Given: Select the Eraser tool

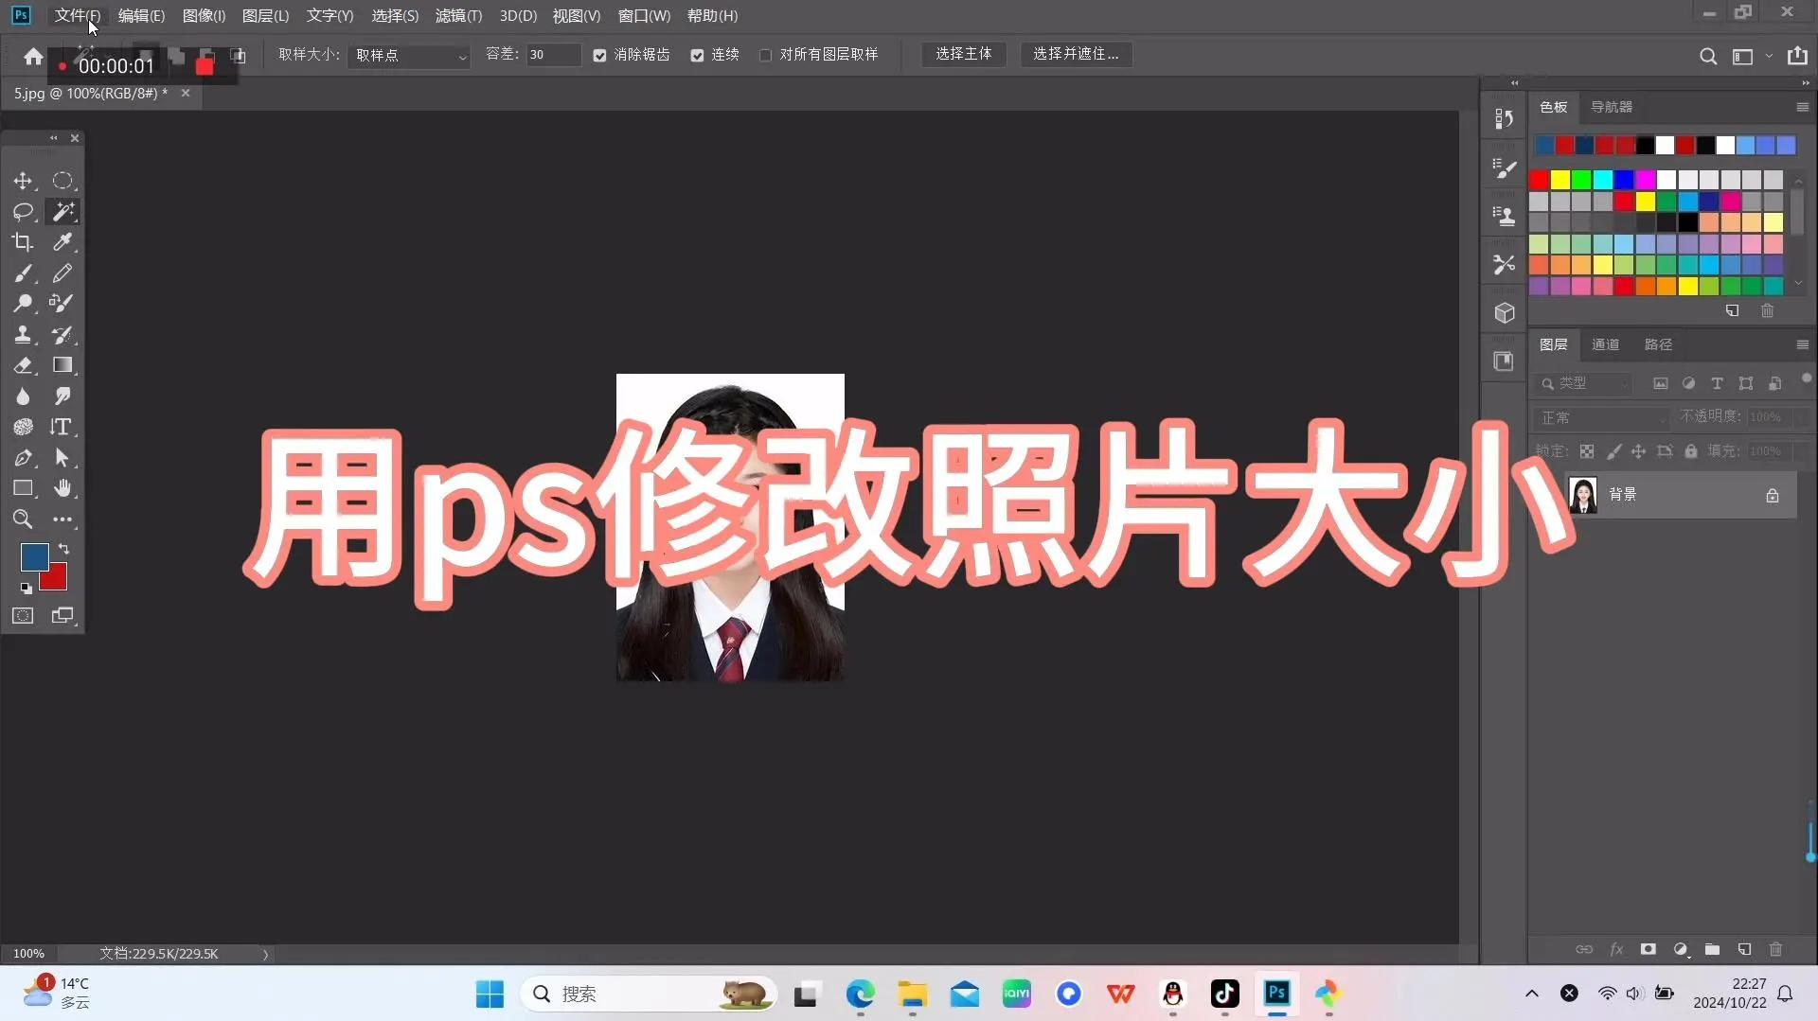Looking at the screenshot, I should point(23,365).
